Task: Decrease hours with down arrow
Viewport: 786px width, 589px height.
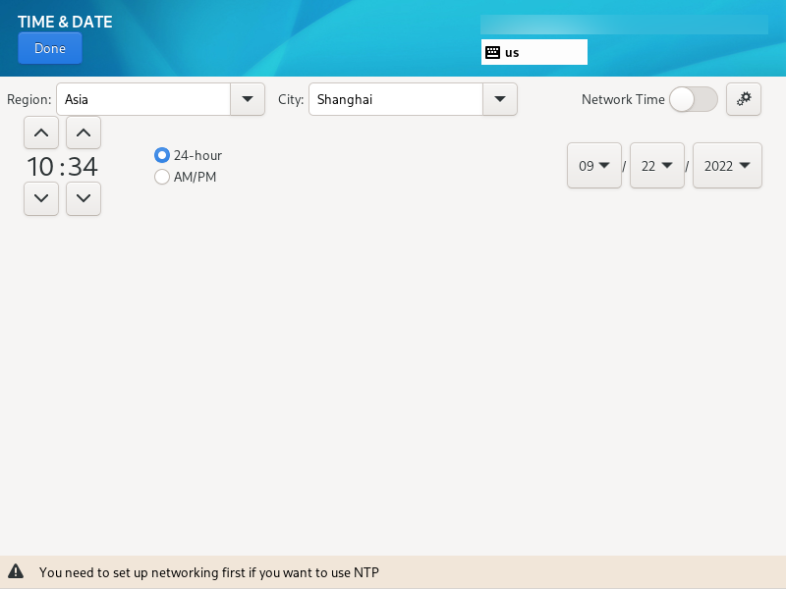Action: pyautogui.click(x=40, y=198)
